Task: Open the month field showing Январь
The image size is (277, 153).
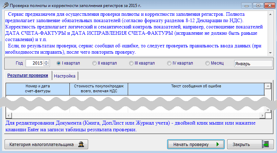Action: tap(253, 64)
